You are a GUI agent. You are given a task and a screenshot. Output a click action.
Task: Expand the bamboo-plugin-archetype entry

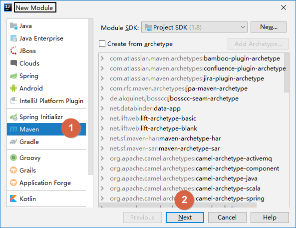tap(102, 58)
